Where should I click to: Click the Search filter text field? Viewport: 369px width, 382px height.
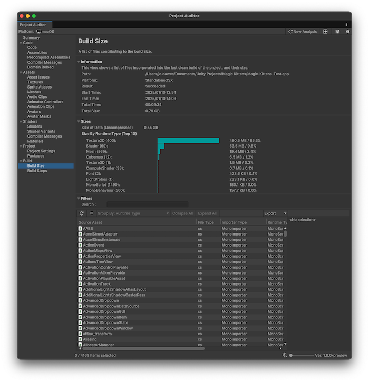pyautogui.click(x=147, y=204)
